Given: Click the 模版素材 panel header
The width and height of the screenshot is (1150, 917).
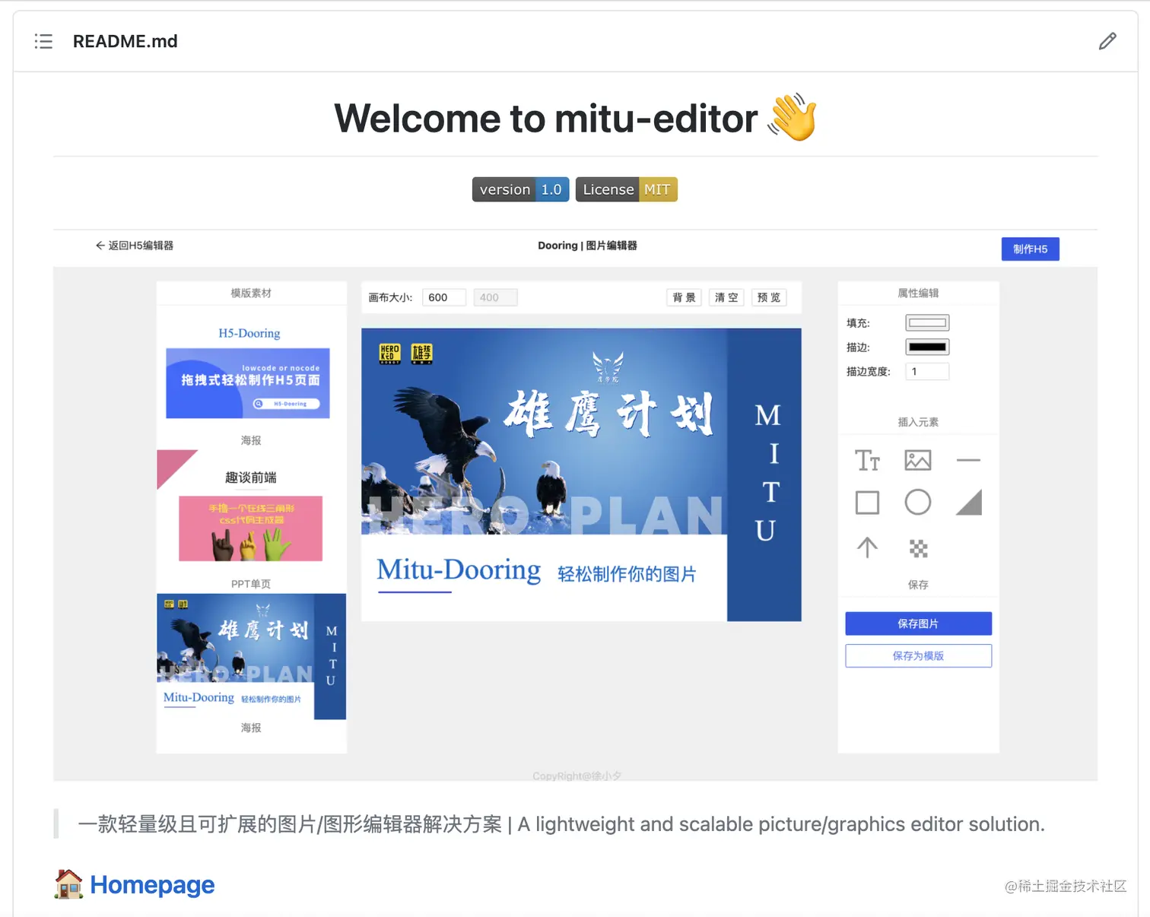Looking at the screenshot, I should click(251, 293).
